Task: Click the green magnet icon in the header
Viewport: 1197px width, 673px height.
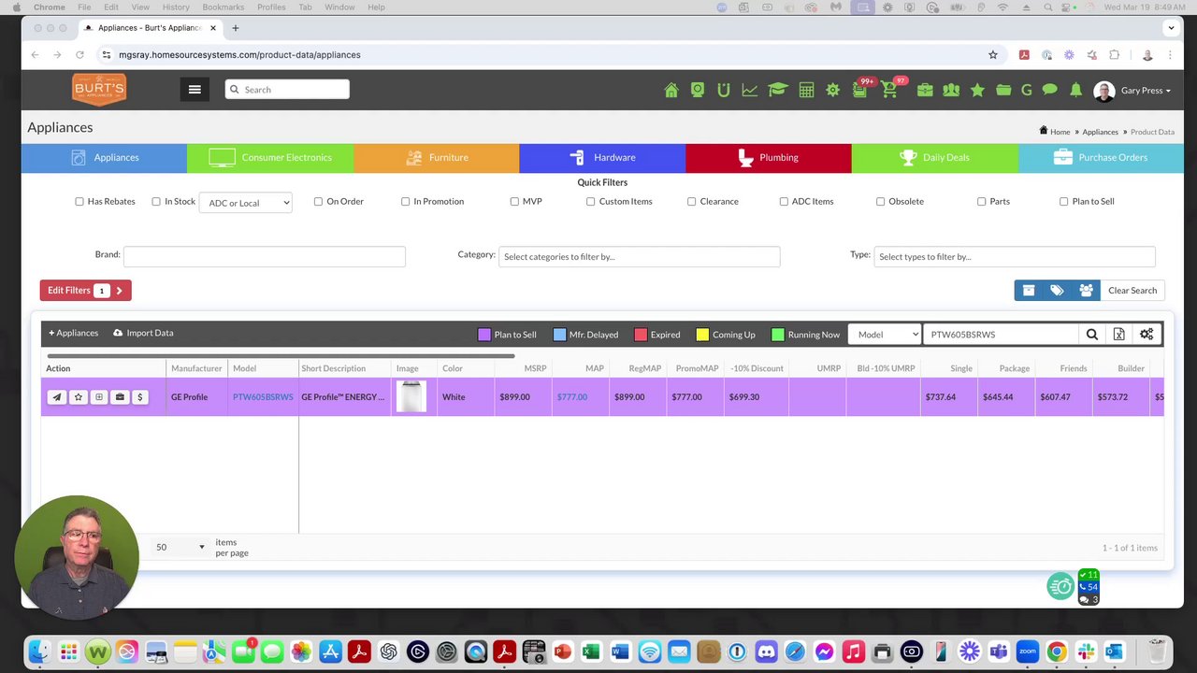Action: (x=723, y=90)
